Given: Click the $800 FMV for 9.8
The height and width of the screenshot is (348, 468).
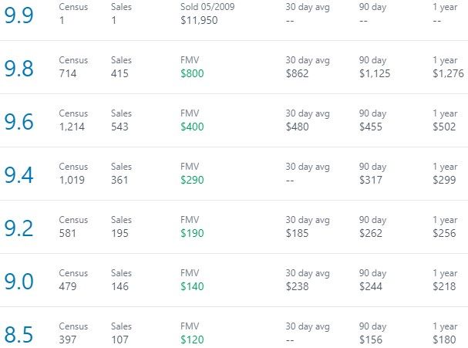Looking at the screenshot, I should click(x=192, y=73).
